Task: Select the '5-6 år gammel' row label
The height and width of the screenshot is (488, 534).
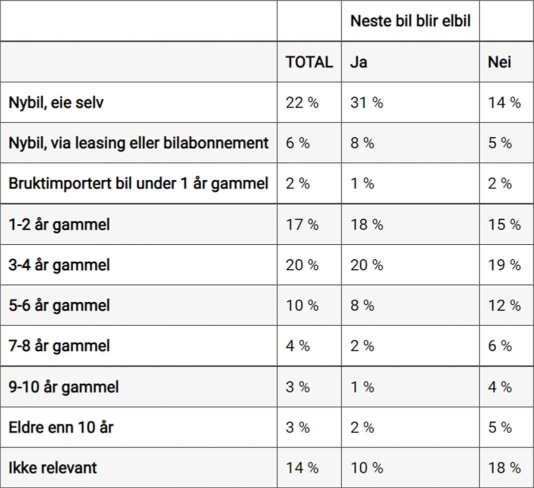Action: coord(59,305)
